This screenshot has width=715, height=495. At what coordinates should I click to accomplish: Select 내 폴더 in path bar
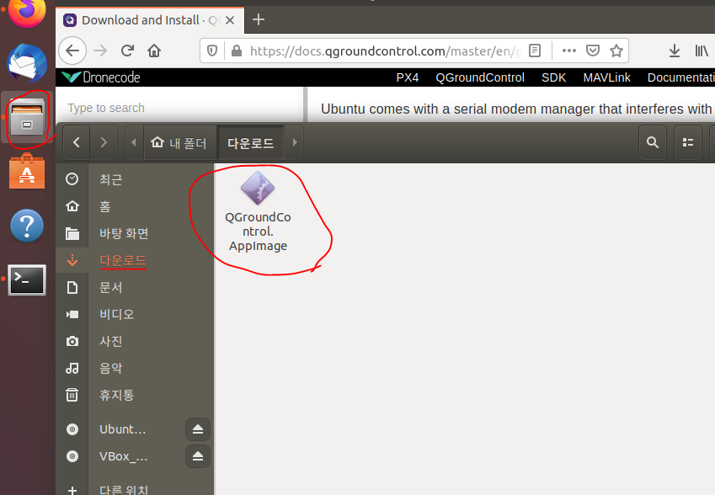179,142
